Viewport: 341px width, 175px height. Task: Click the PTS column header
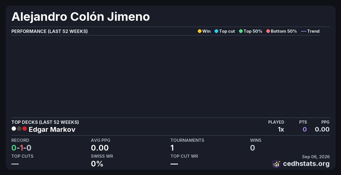[x=303, y=122]
